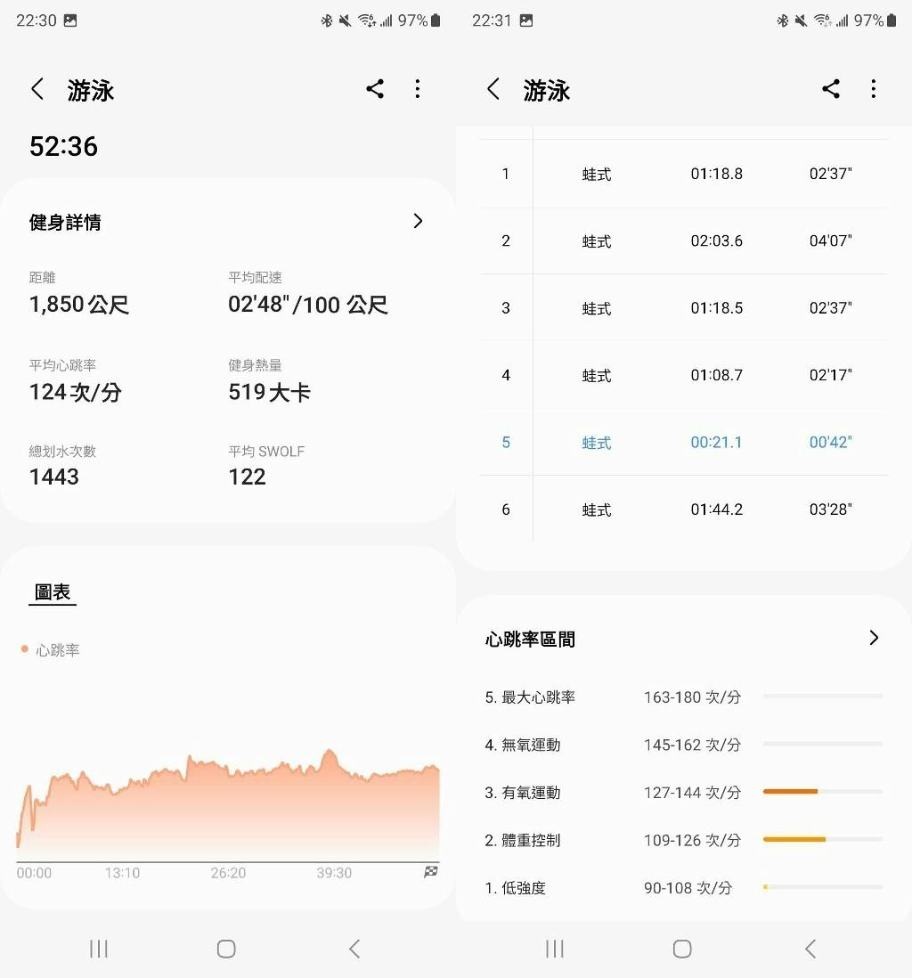Tap distance value 1,850 公尺

tap(79, 305)
